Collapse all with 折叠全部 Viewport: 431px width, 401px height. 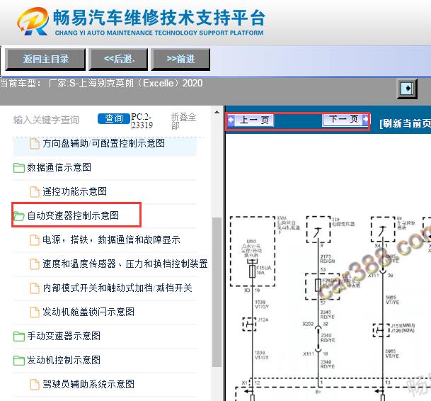pyautogui.click(x=183, y=121)
